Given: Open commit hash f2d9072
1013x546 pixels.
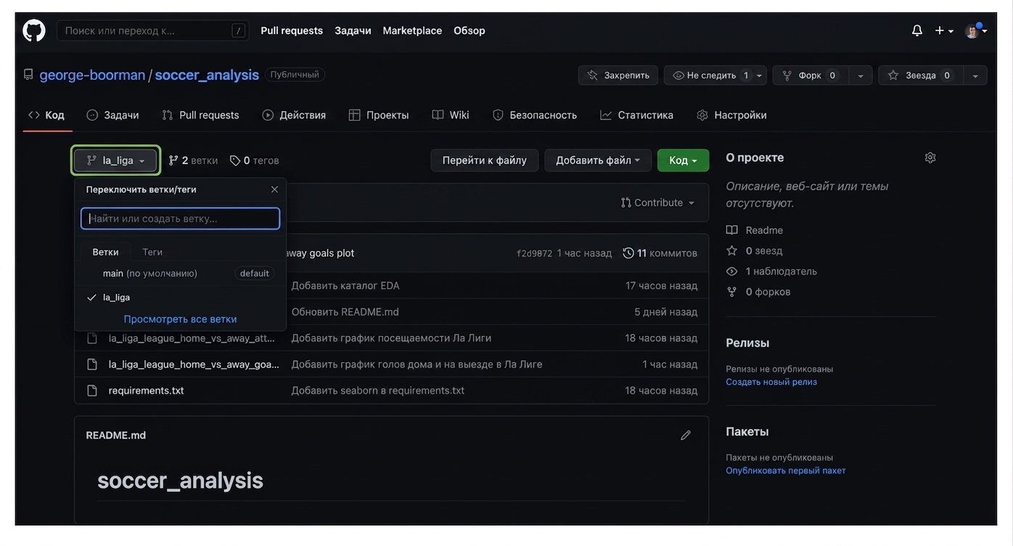Looking at the screenshot, I should click(534, 253).
